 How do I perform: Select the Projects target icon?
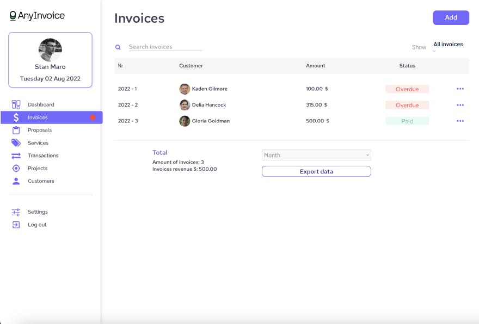point(16,168)
